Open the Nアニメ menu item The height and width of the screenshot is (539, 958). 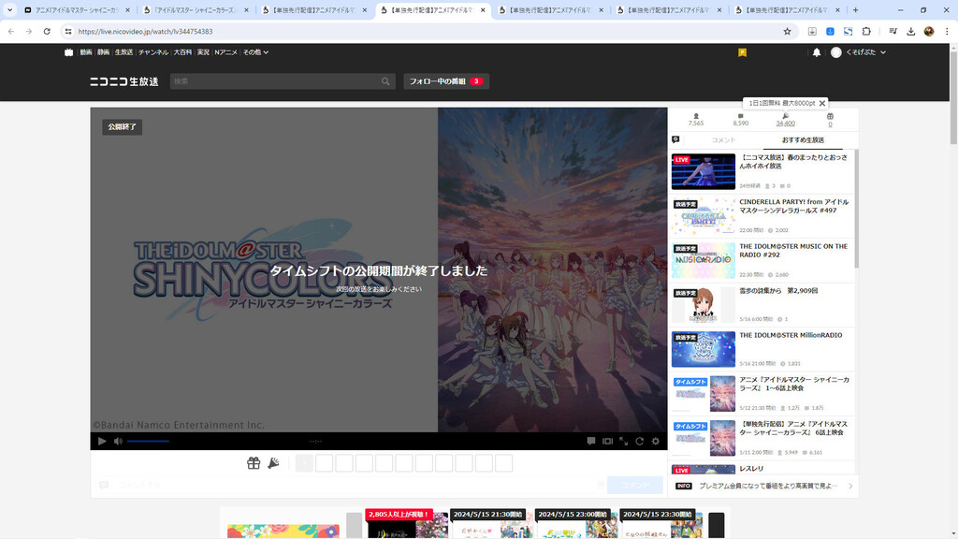(225, 52)
